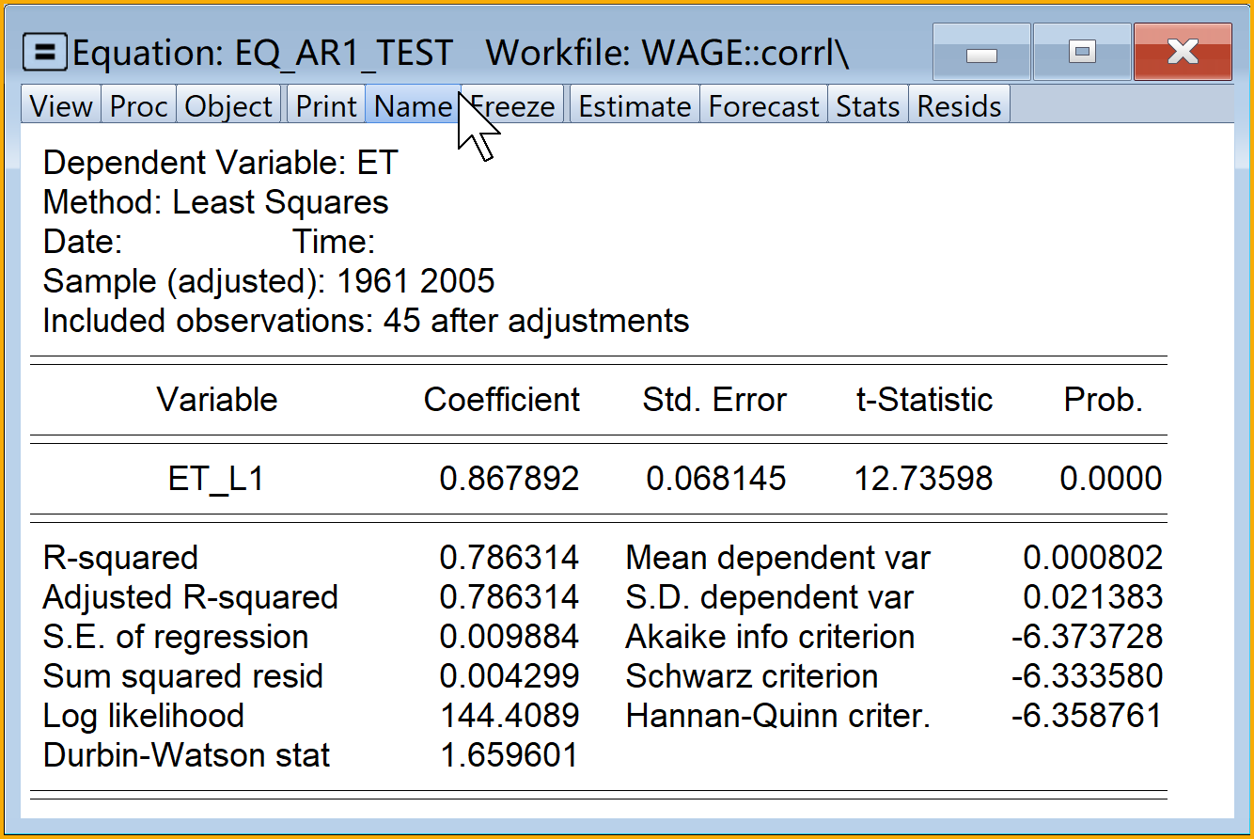
Task: Click the equation object icon in title bar
Action: pyautogui.click(x=44, y=53)
